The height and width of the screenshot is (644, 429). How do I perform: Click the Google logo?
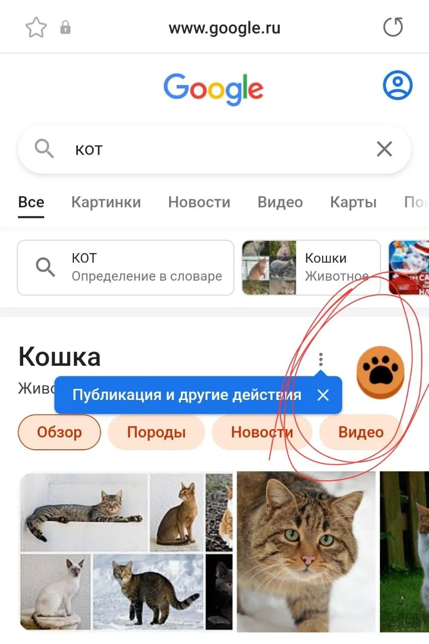click(x=213, y=89)
